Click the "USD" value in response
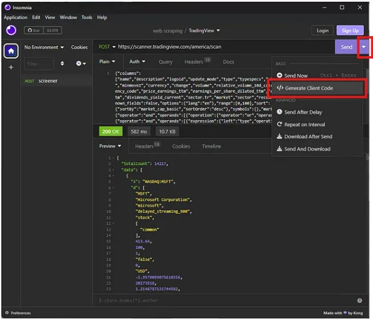Screen dimensions: 373x319 tap(142, 271)
